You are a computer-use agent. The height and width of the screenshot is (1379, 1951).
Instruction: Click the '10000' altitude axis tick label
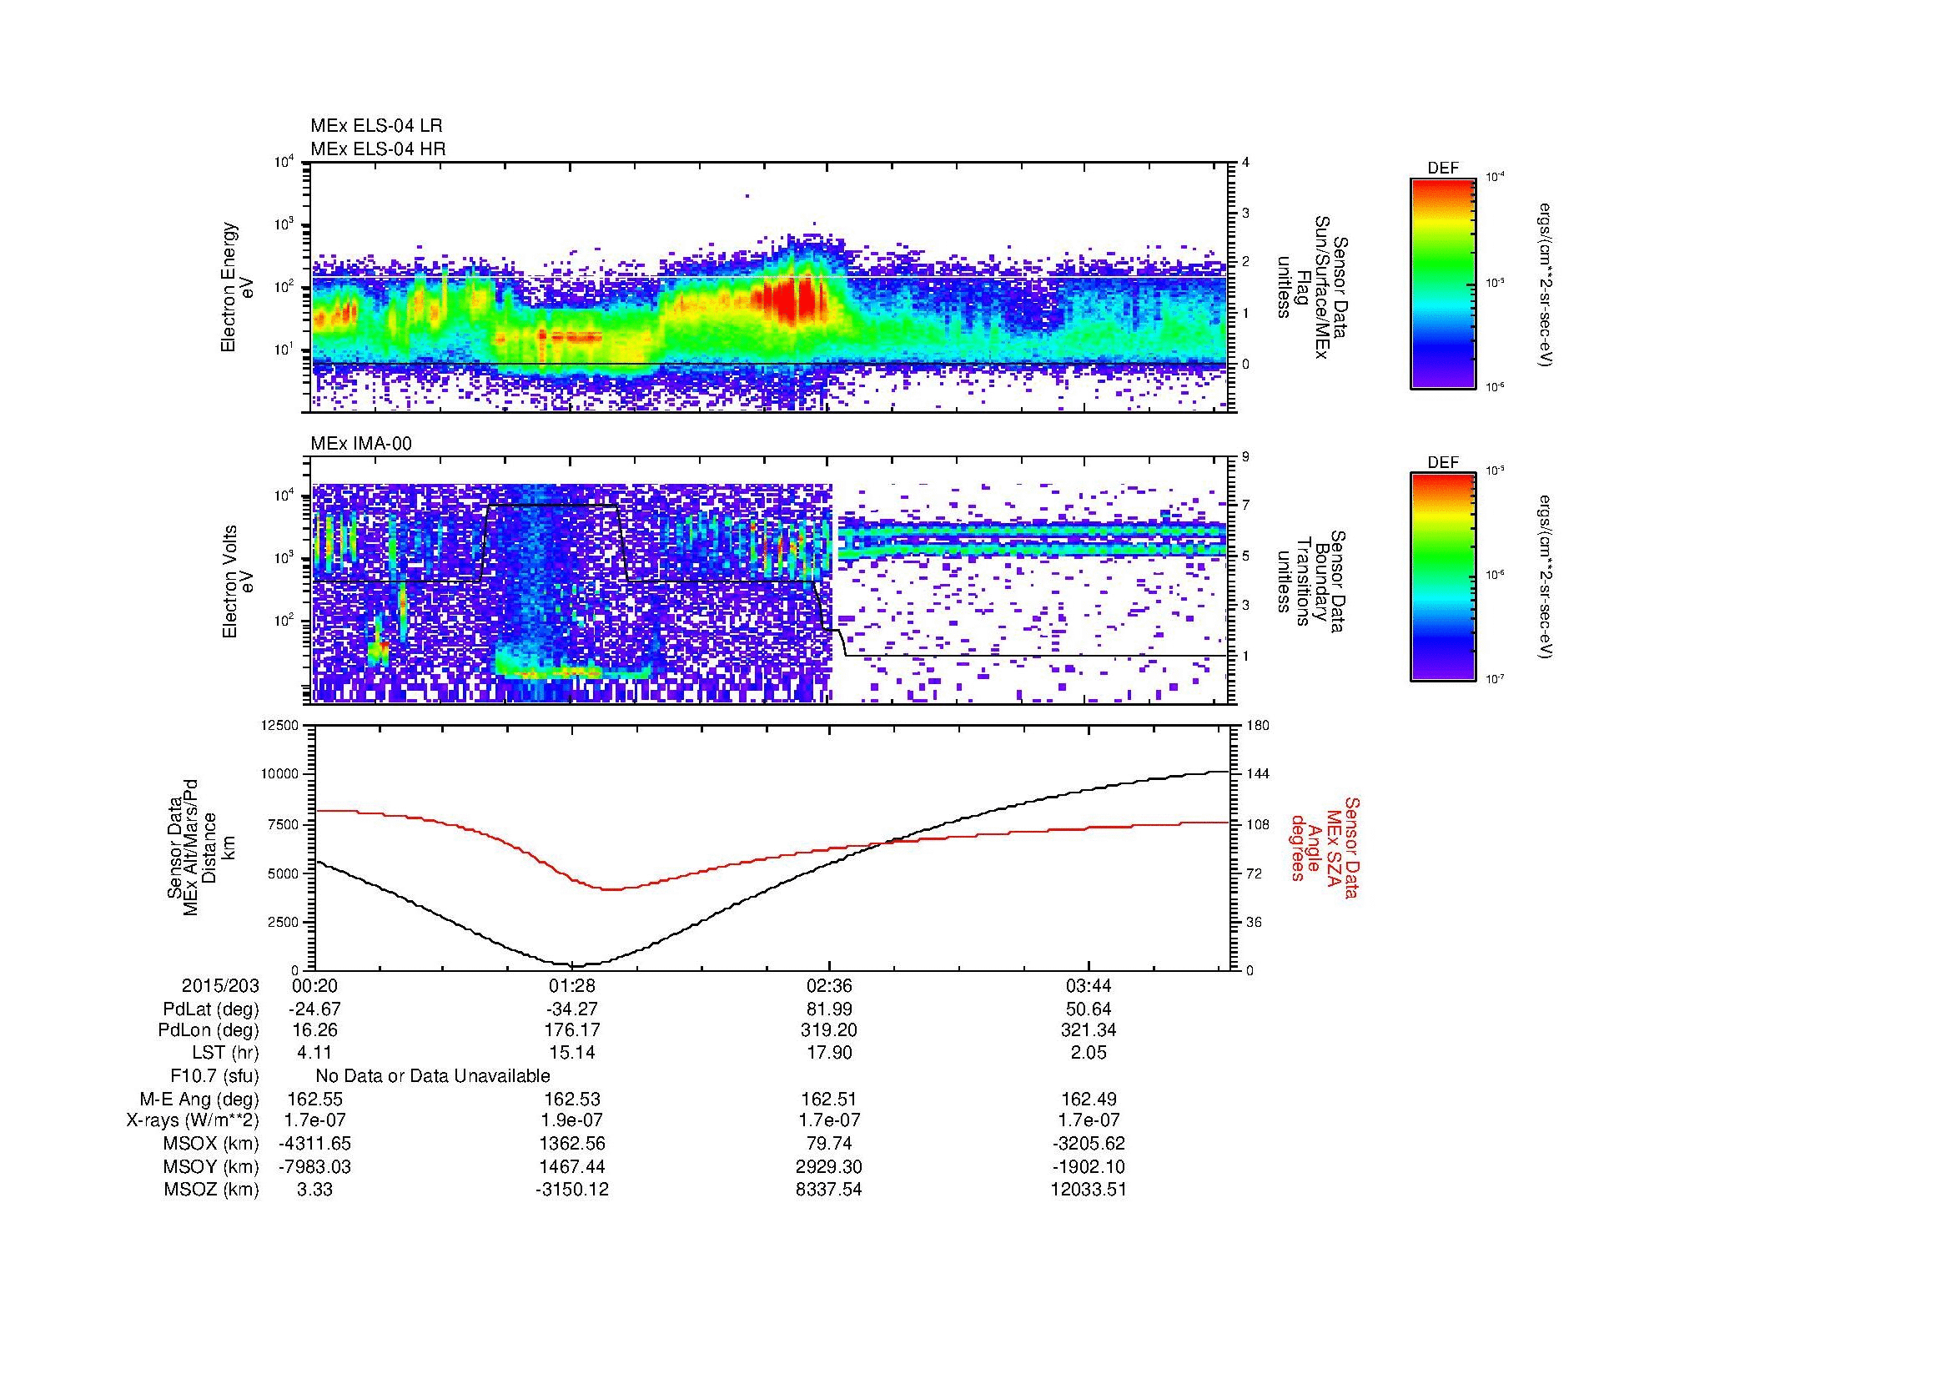tap(280, 774)
